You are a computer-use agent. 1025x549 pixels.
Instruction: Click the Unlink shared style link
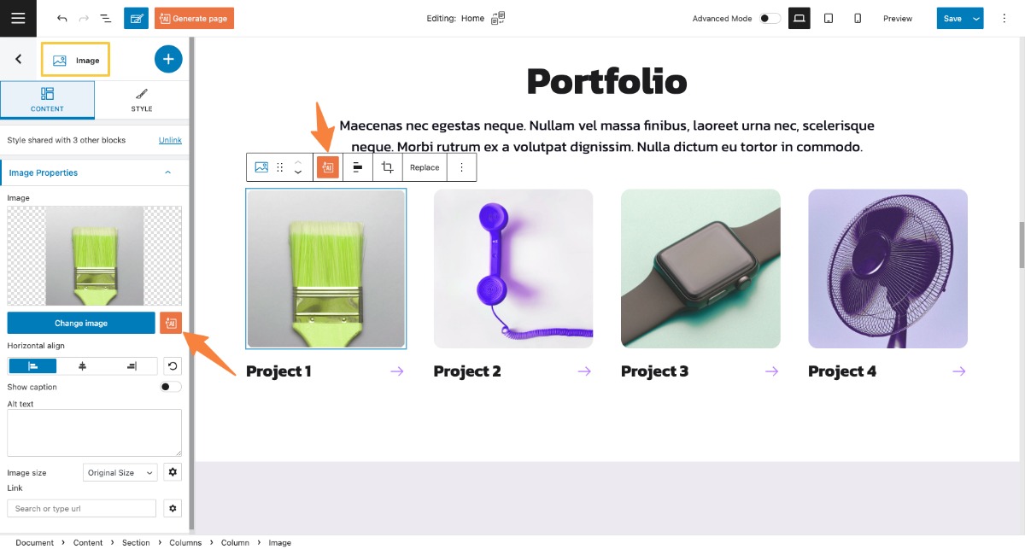pos(170,140)
